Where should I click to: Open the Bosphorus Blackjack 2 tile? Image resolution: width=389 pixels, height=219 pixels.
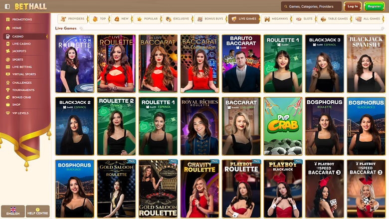point(366,126)
